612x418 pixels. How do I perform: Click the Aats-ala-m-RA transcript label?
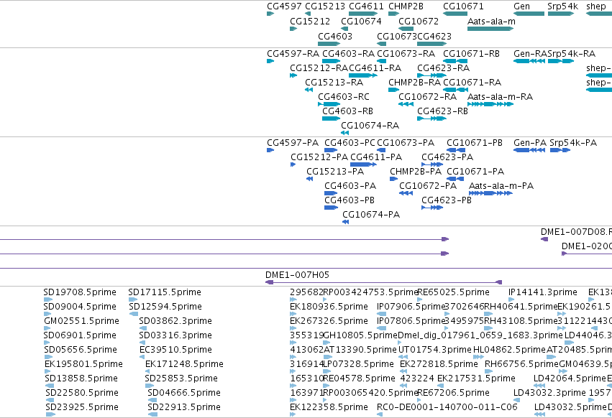(x=500, y=97)
